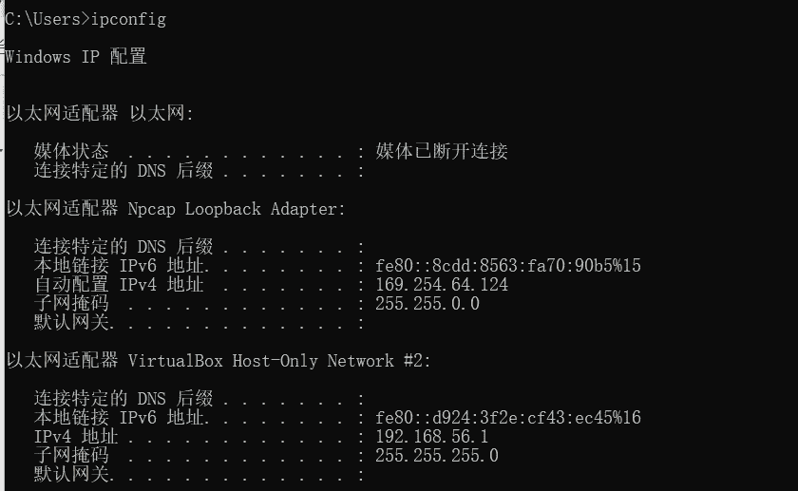Click the "Windows IP 配置" heading line
This screenshot has width=798, height=491.
coord(76,57)
